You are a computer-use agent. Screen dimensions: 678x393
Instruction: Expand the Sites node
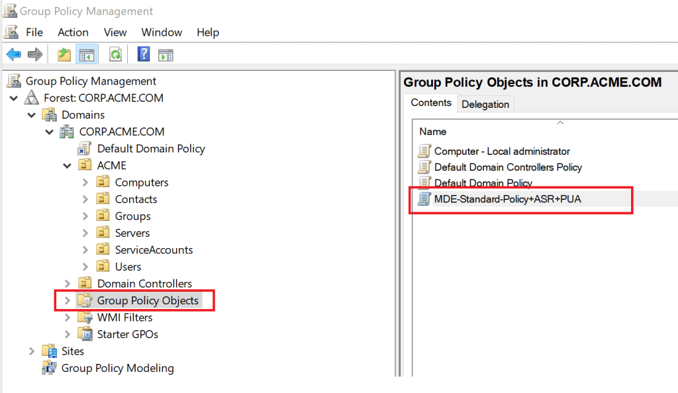pos(32,351)
